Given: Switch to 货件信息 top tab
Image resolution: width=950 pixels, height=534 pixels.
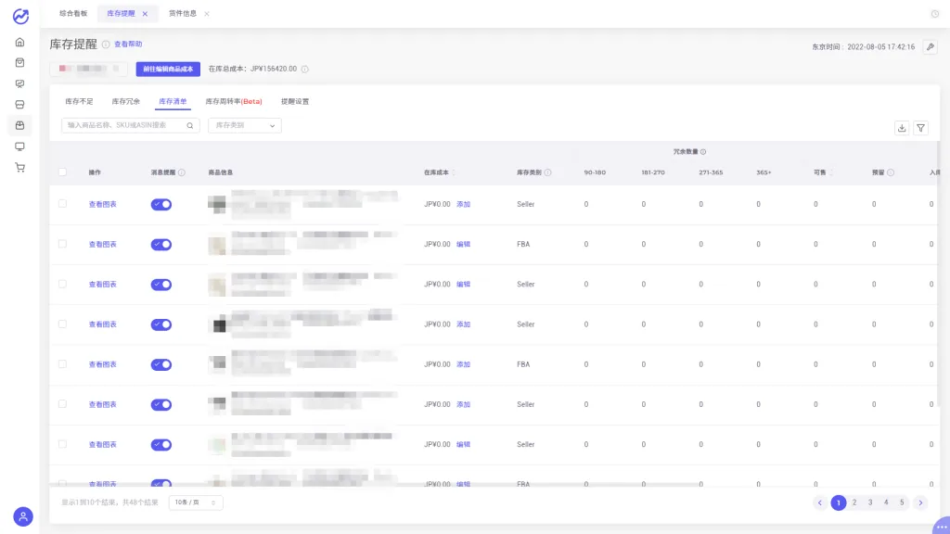Looking at the screenshot, I should point(183,13).
